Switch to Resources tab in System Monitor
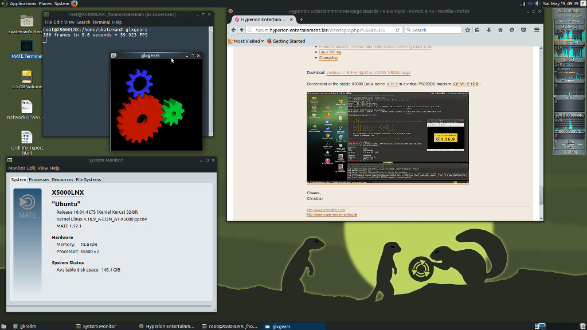The height and width of the screenshot is (330, 587). (62, 179)
